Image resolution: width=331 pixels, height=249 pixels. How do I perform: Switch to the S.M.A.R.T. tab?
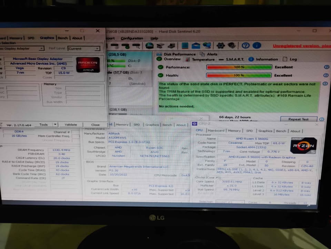pos(231,60)
